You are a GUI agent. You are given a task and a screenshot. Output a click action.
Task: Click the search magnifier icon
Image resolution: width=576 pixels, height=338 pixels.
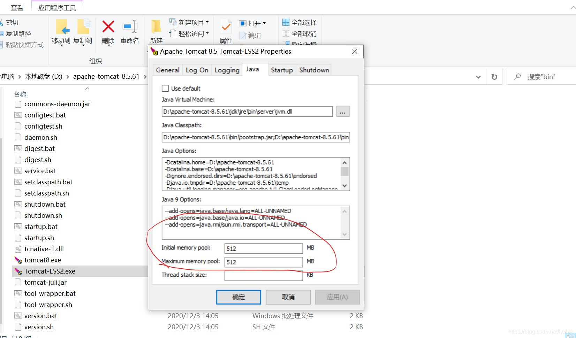(x=518, y=76)
